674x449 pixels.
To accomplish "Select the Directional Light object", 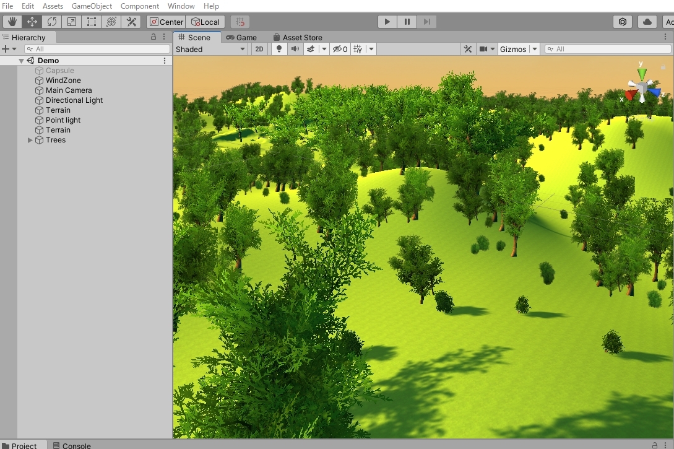I will click(x=74, y=100).
